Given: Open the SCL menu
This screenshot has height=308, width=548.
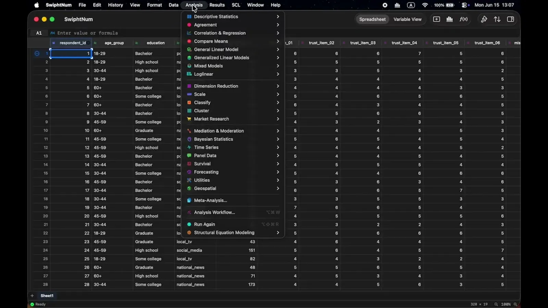Looking at the screenshot, I should point(236,5).
